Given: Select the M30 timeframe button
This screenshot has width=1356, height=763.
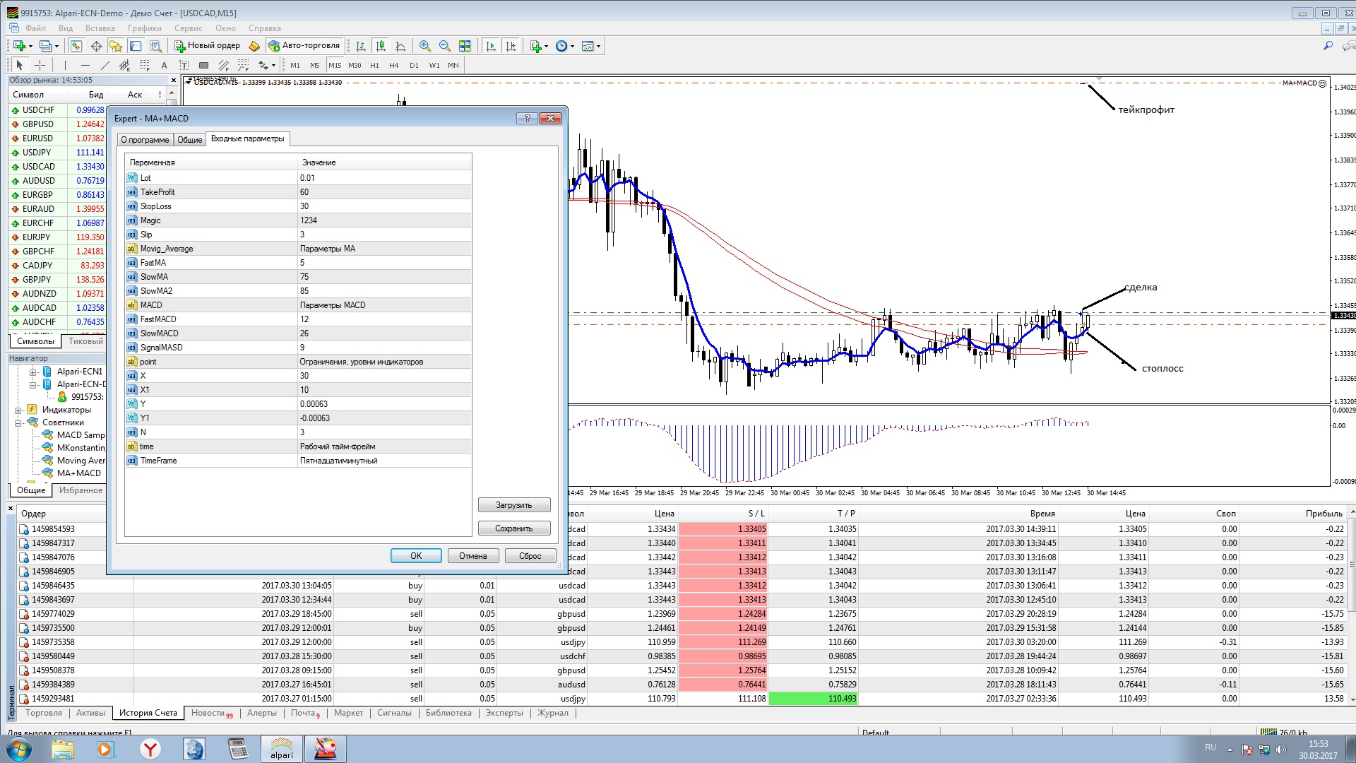Looking at the screenshot, I should coord(355,65).
